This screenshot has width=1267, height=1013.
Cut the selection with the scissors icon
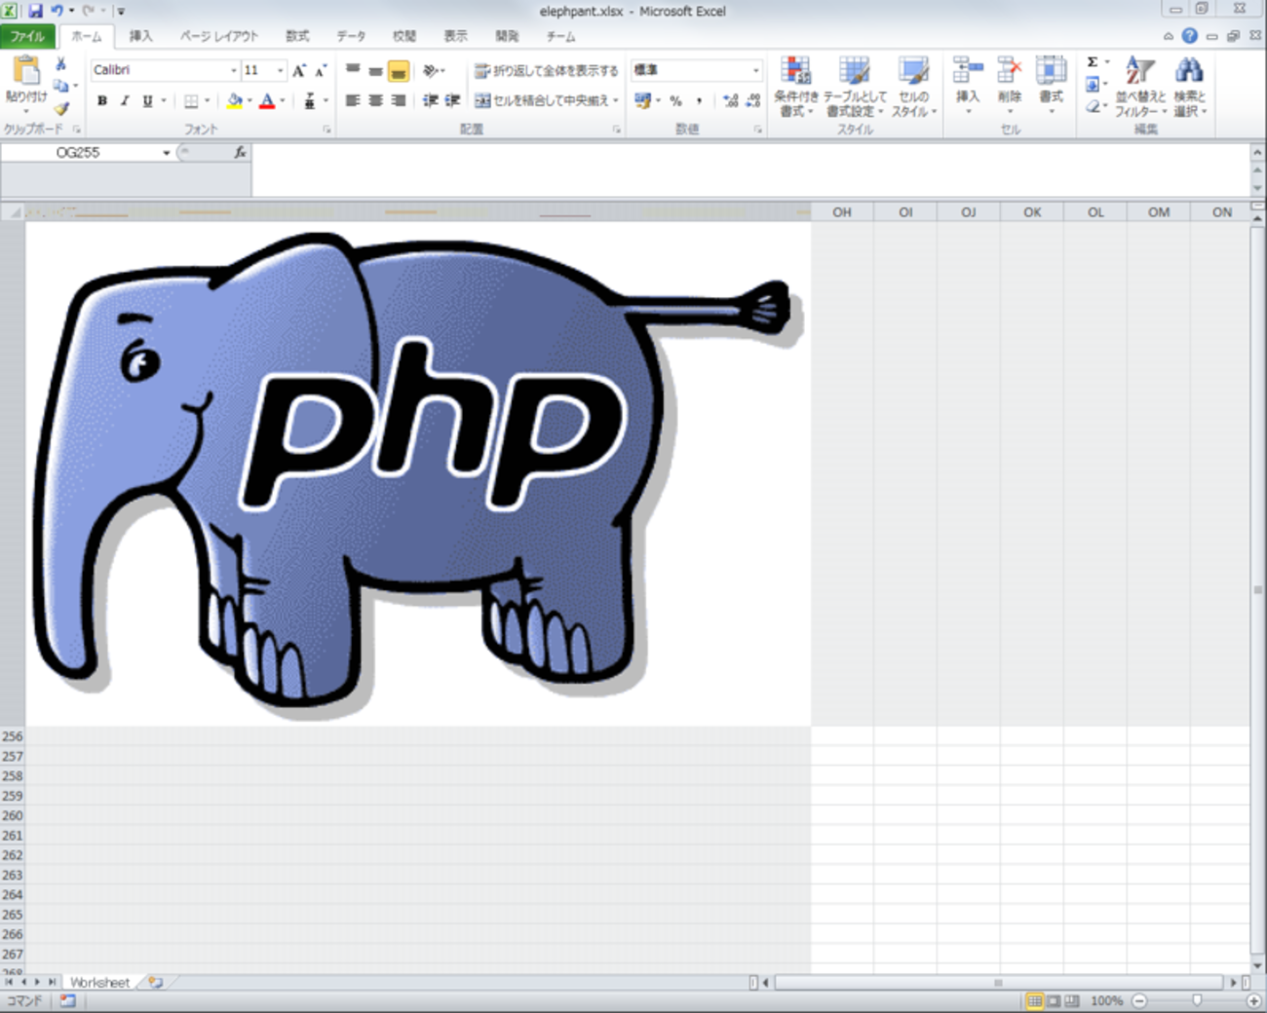point(60,64)
